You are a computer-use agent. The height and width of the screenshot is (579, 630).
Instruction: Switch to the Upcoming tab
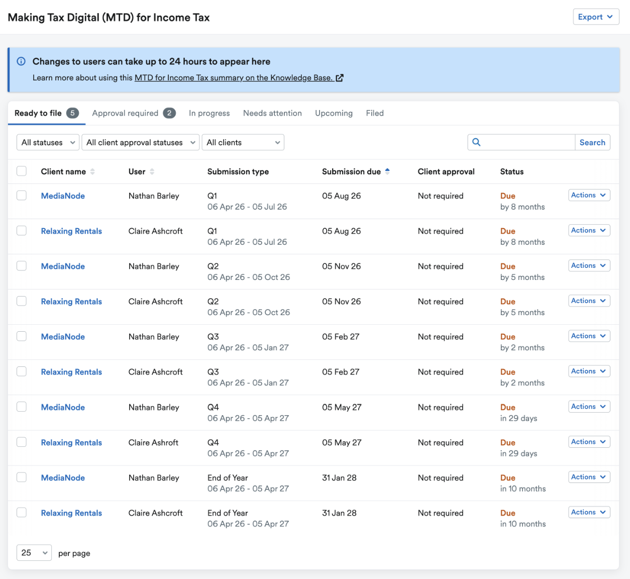[334, 113]
